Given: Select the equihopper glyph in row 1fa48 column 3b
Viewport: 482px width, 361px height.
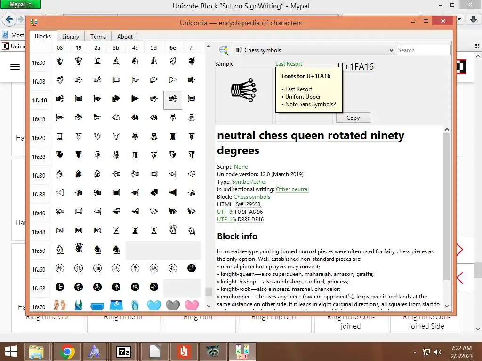Looking at the screenshot, I should pos(116,230).
